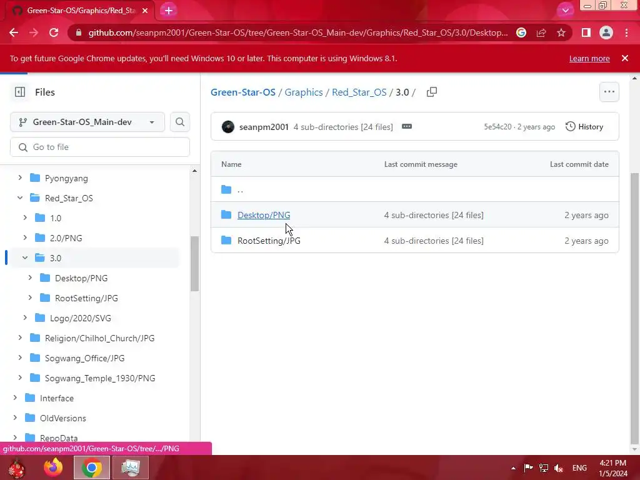Close the Green-Star-OS browser tab
640x480 pixels.
145,11
